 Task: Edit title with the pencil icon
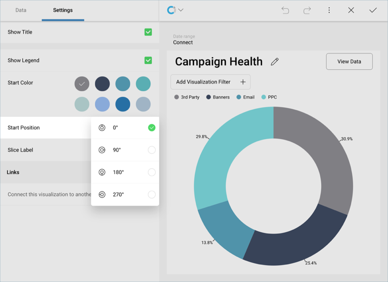(x=275, y=62)
